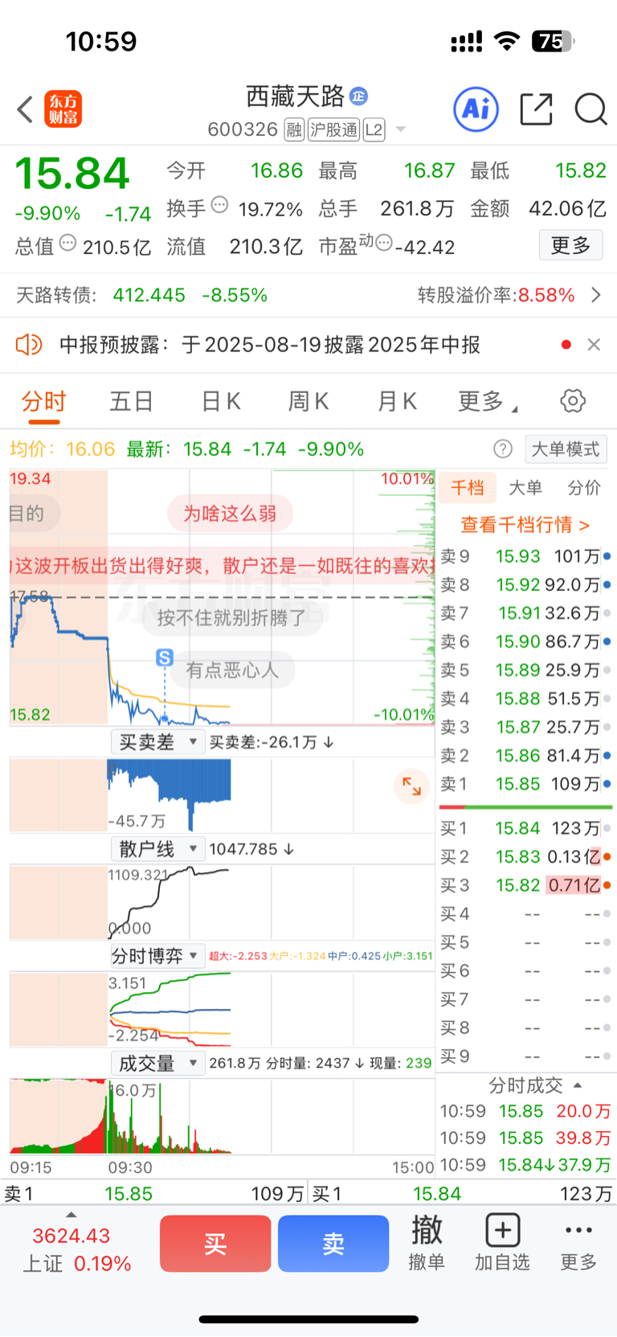Tap the 转股溢价率 8.58% value
The height and width of the screenshot is (1337, 617).
click(546, 295)
